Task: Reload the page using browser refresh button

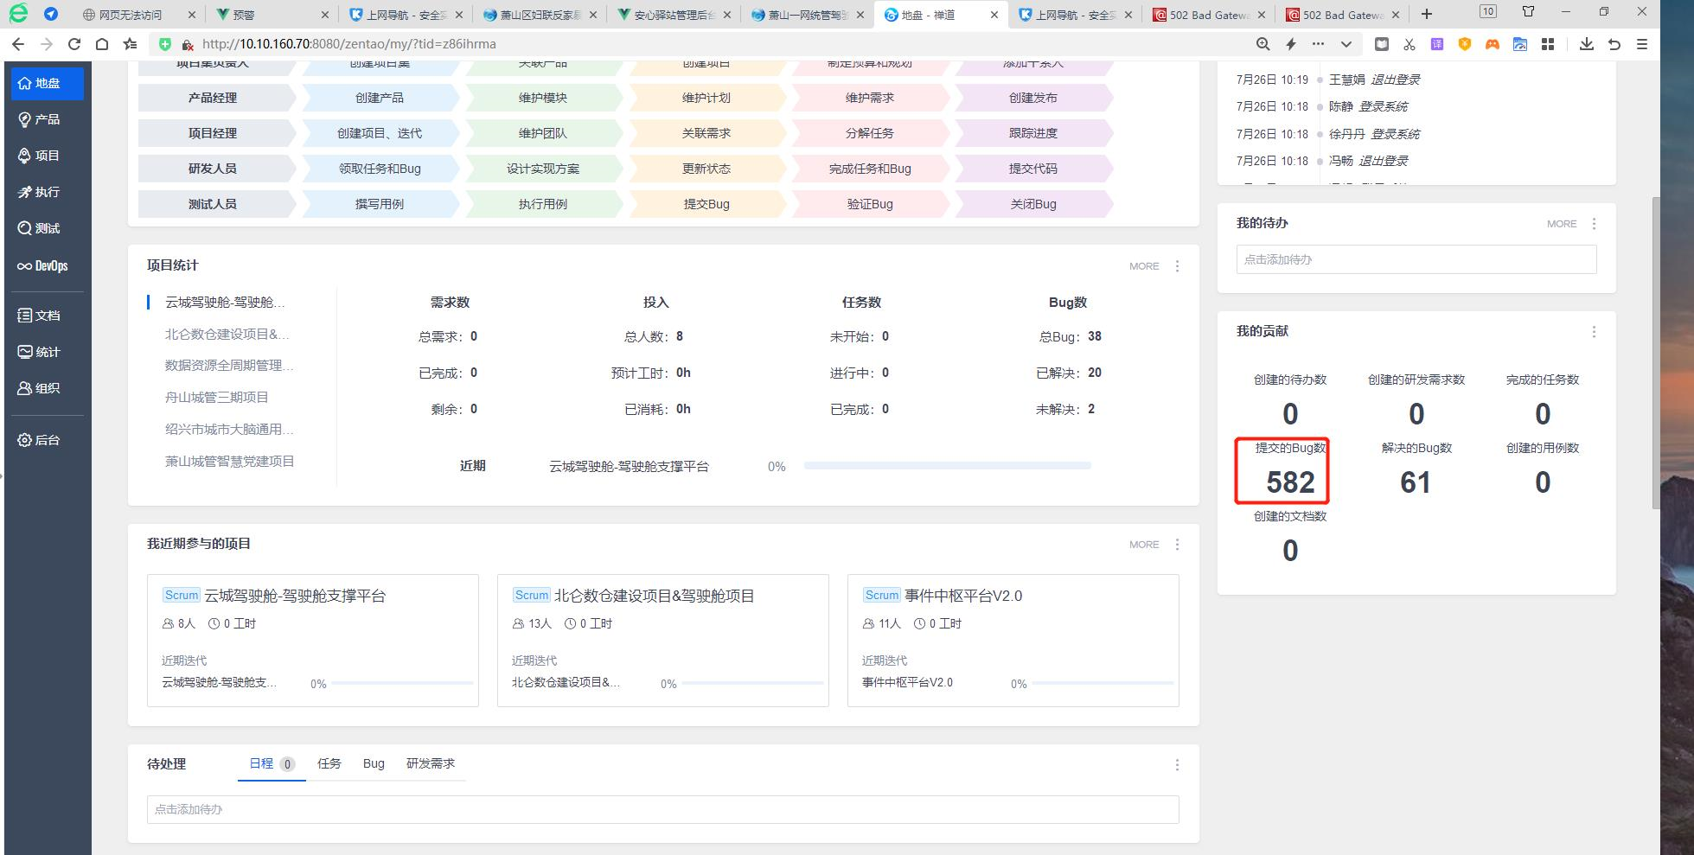Action: pos(74,44)
